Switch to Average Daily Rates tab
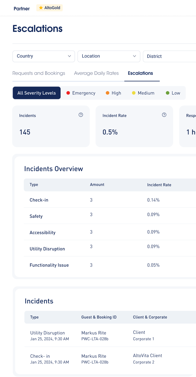This screenshot has width=196, height=377. (x=96, y=73)
